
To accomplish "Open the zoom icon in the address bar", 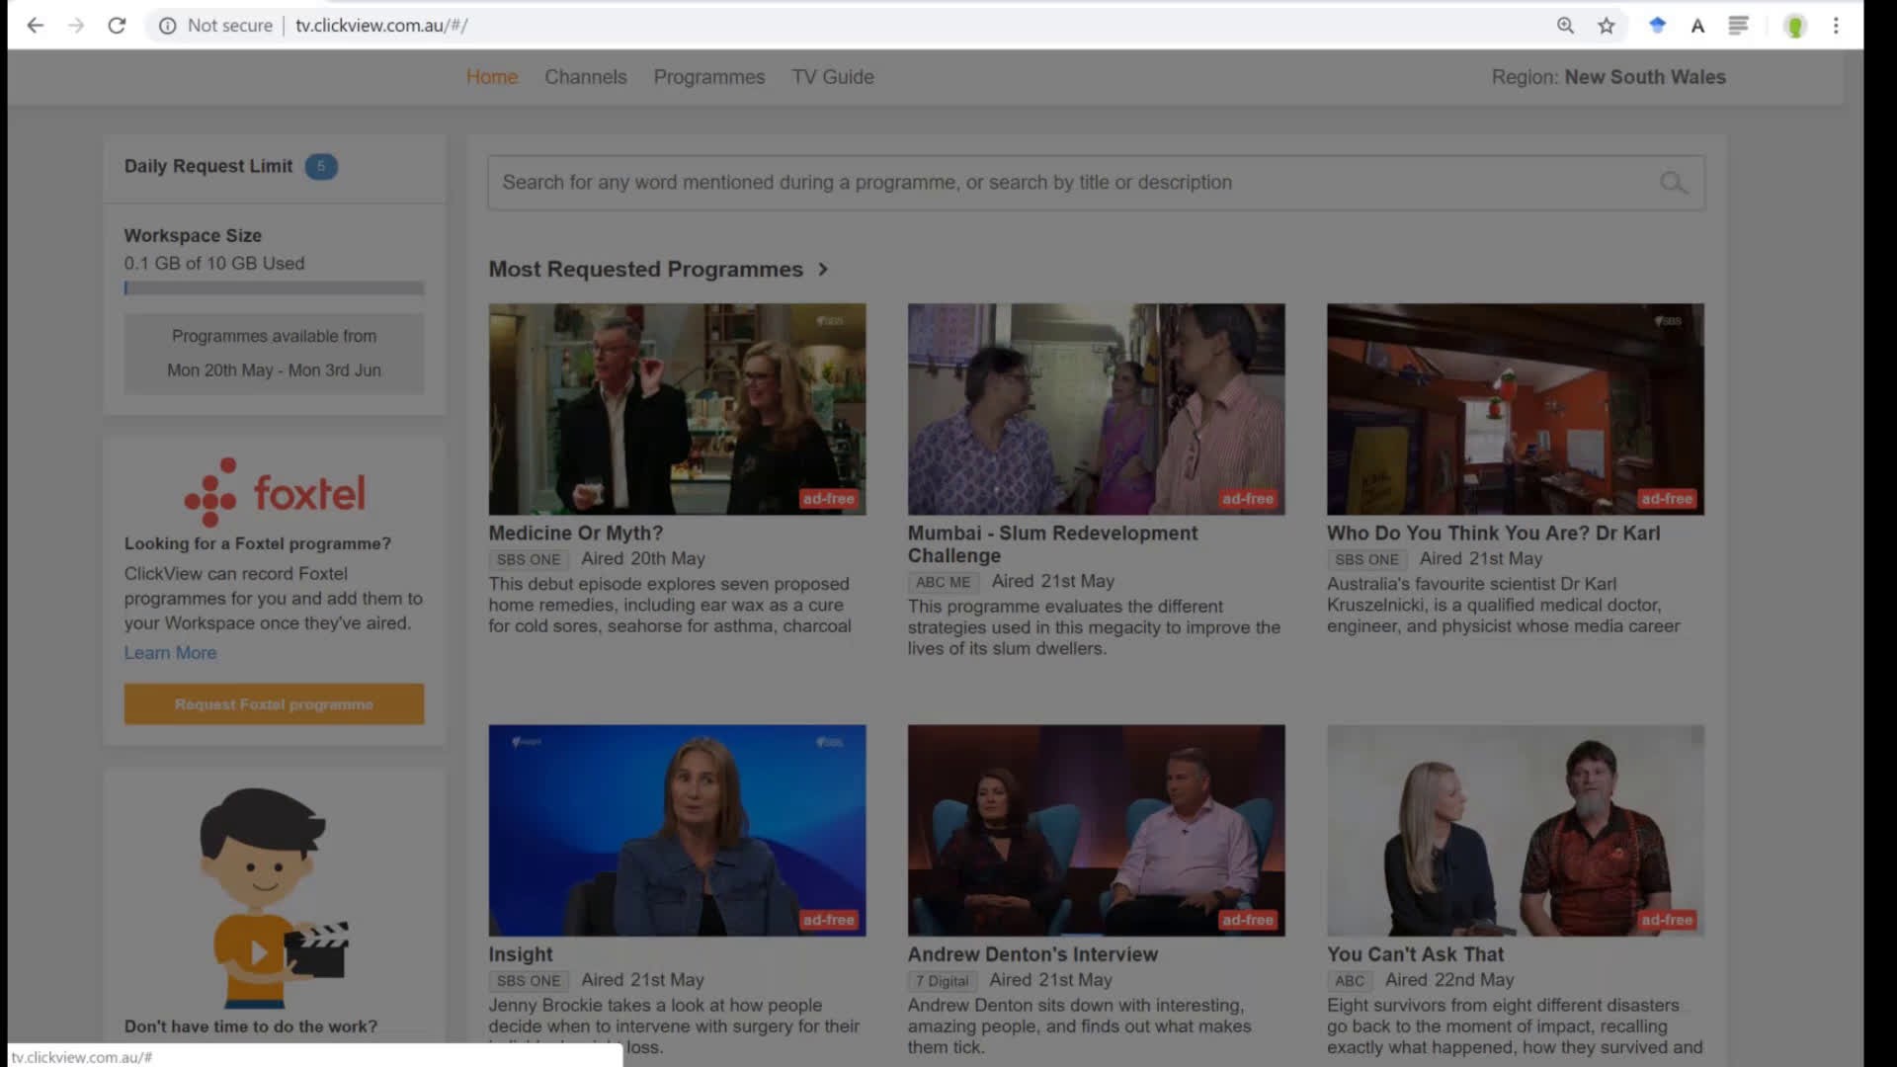I will pyautogui.click(x=1565, y=25).
